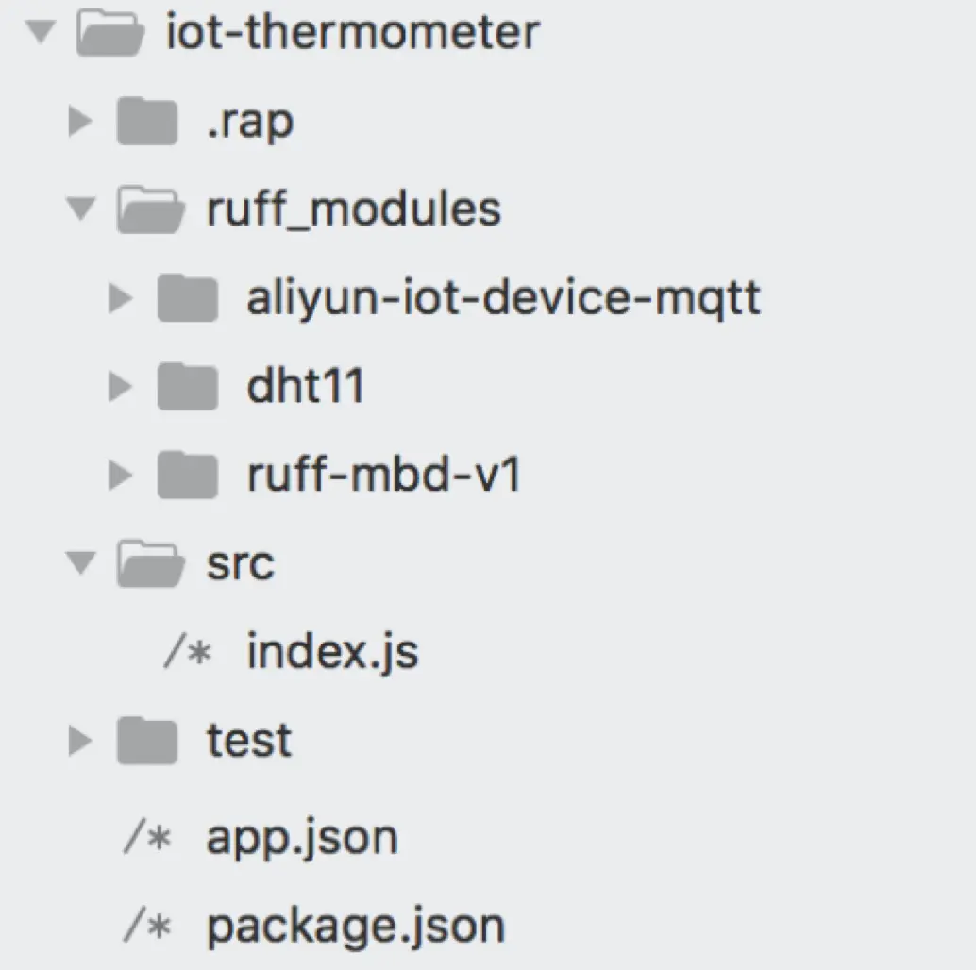Open the package.json file
Screen dimensions: 976x970
pos(356,927)
